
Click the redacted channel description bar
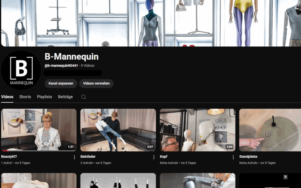[x=73, y=73]
